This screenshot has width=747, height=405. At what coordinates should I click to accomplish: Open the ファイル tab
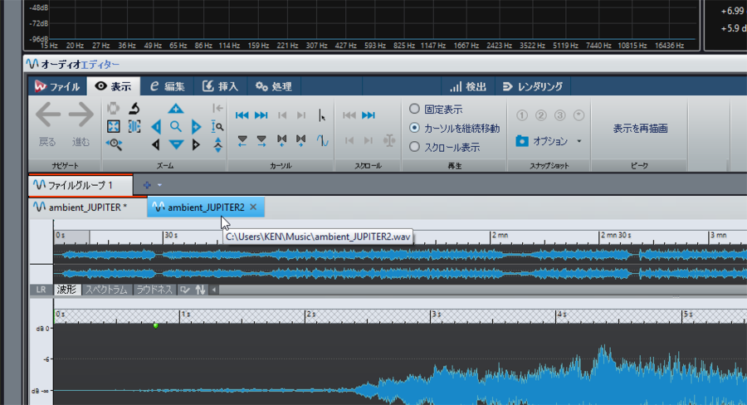click(57, 86)
